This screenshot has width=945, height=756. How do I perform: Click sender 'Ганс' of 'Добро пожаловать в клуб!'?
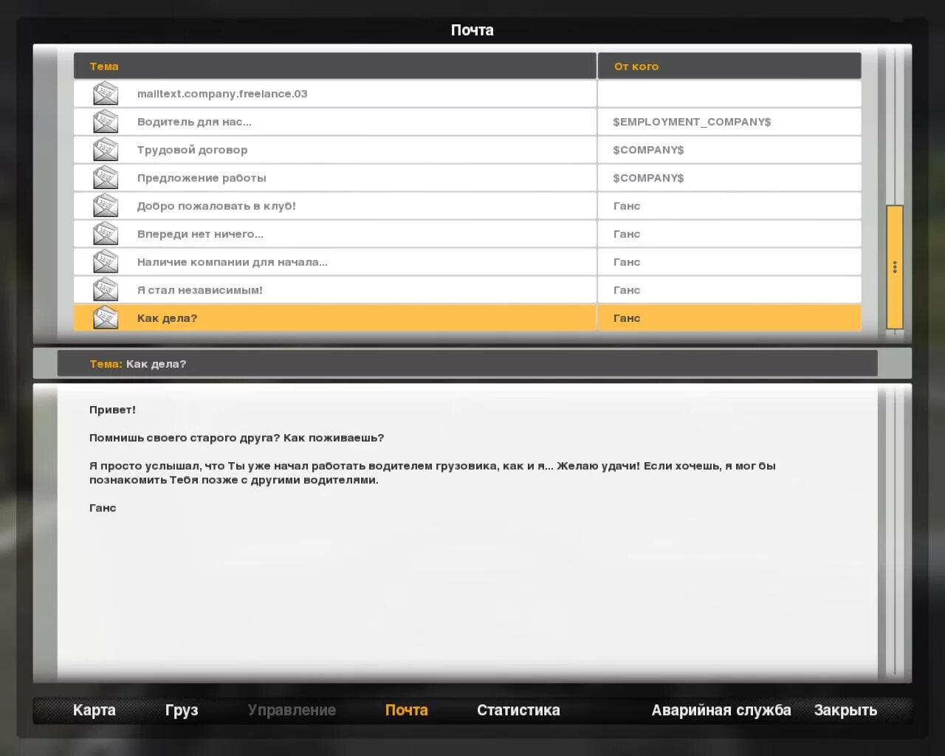[x=729, y=206]
